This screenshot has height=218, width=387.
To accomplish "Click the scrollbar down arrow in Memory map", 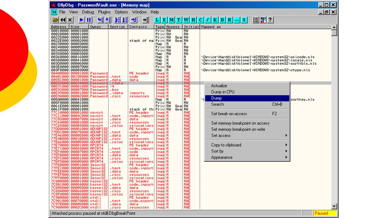I will pos(334,206).
